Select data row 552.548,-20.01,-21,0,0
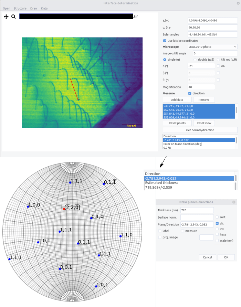The width and height of the screenshot is (241, 307). pos(199,110)
